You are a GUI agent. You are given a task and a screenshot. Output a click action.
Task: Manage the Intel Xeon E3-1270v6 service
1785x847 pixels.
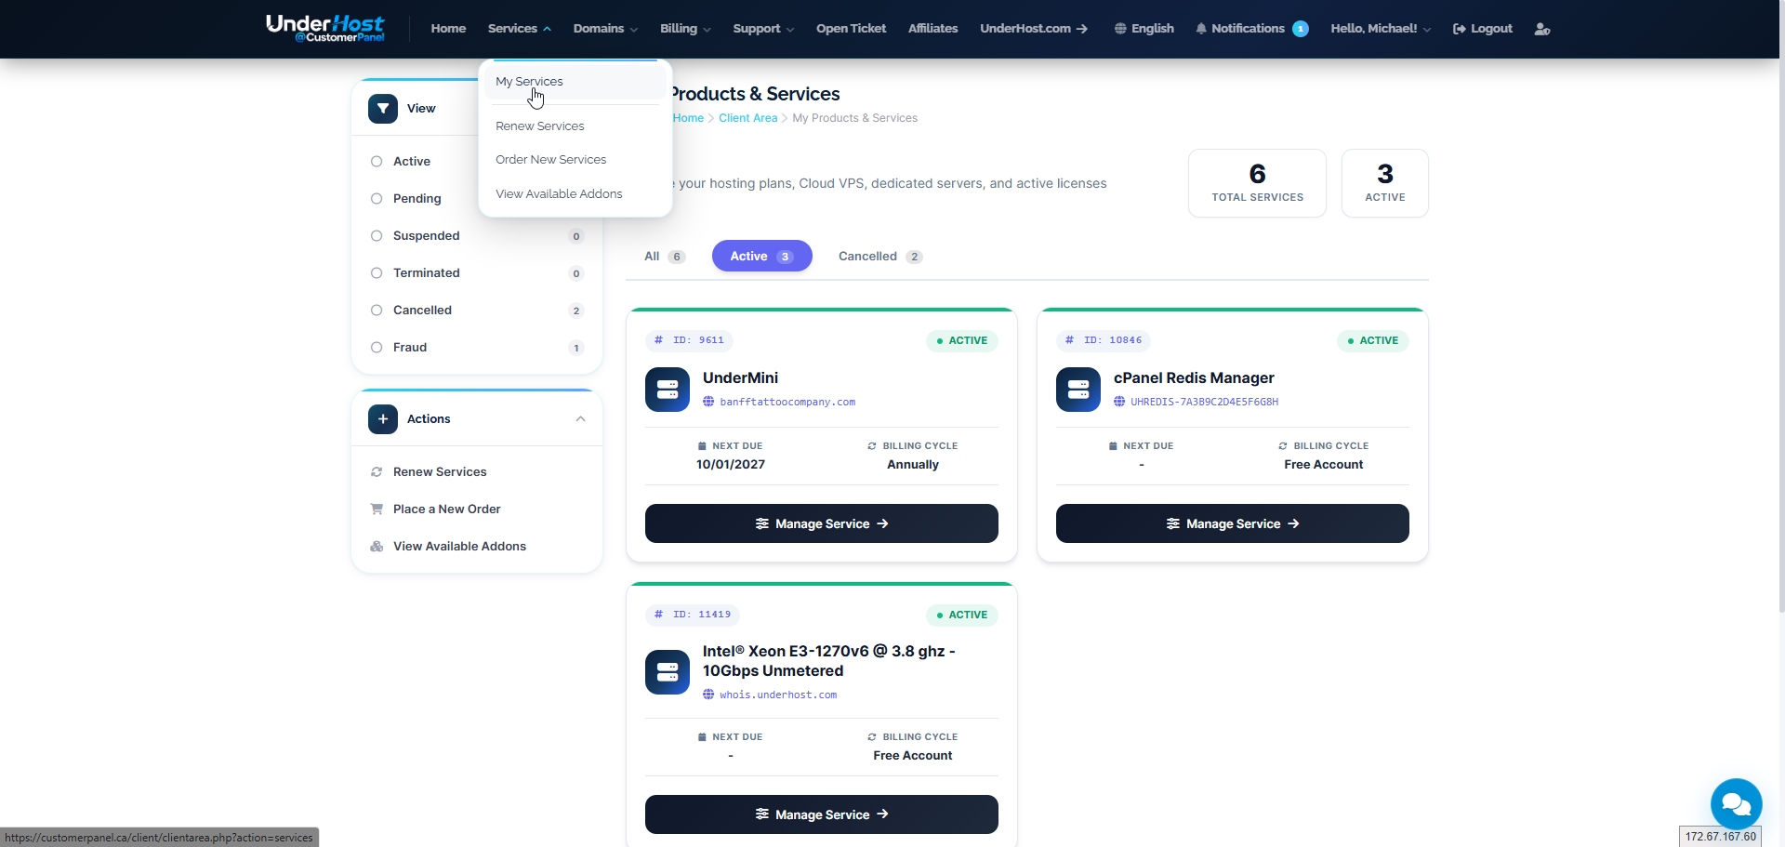pyautogui.click(x=822, y=814)
